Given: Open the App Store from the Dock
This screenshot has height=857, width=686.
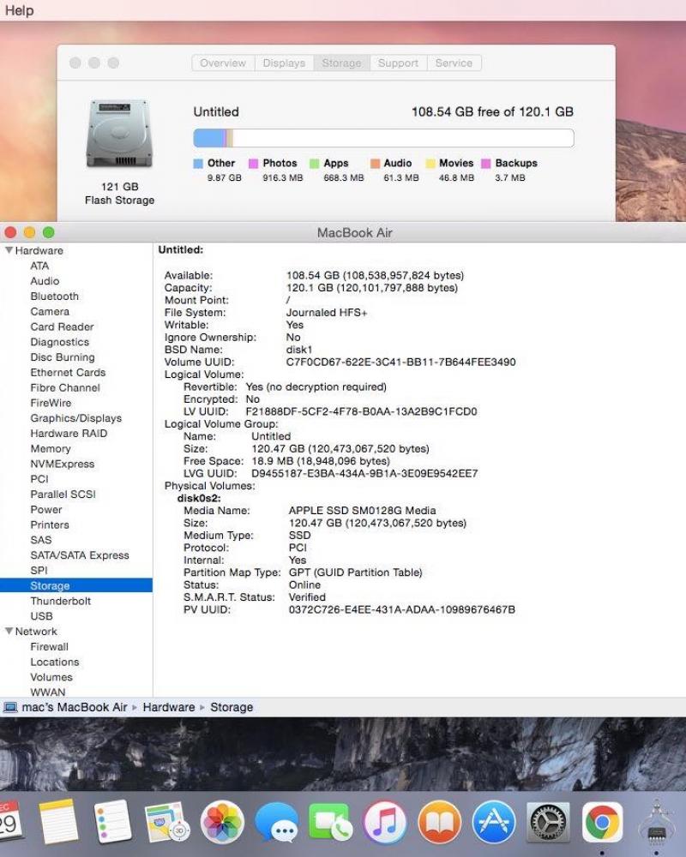Looking at the screenshot, I should click(x=493, y=822).
